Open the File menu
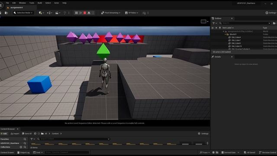277x156 pixels. (7, 3)
